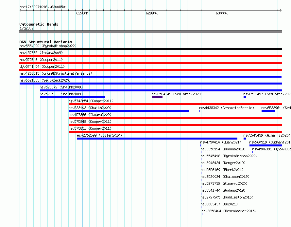Open dgv5742n54 (Cooper2011) label
This screenshot has width=291, height=227.
pyautogui.click(x=91, y=101)
